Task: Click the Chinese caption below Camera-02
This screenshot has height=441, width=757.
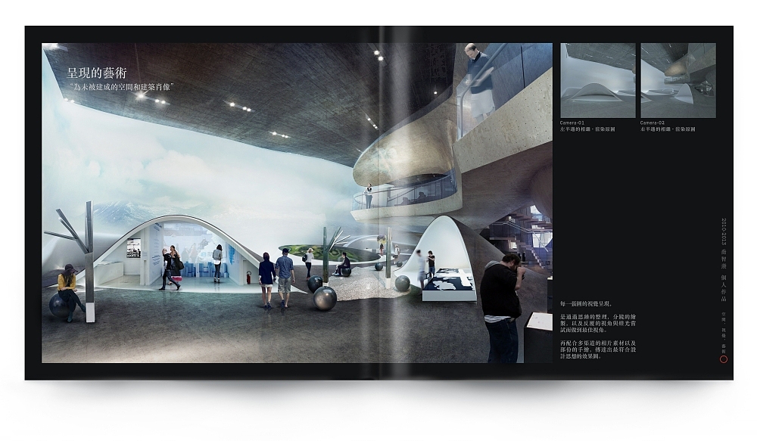Action: [x=668, y=129]
